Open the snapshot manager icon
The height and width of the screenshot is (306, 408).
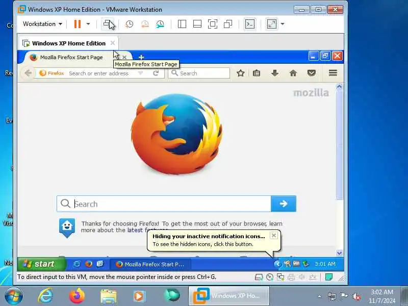pyautogui.click(x=160, y=24)
